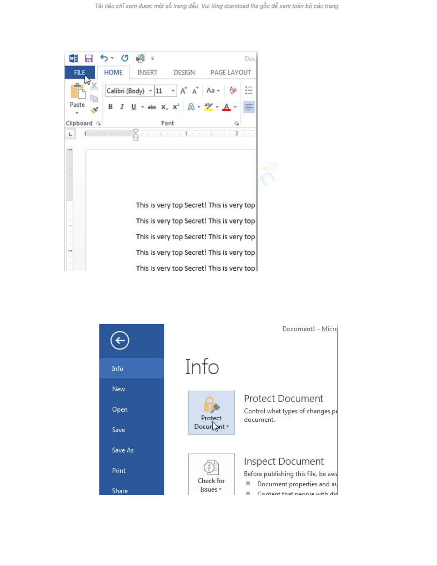The height and width of the screenshot is (566, 437).
Task: Toggle strikethrough formatting
Action: click(152, 107)
